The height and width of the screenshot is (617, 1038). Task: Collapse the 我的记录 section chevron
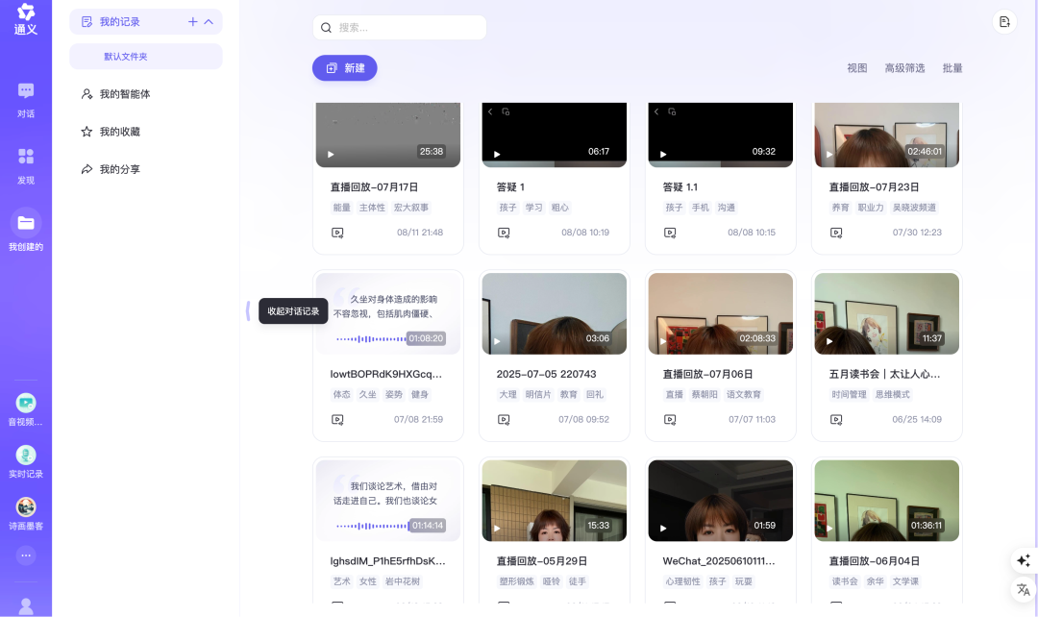click(209, 22)
